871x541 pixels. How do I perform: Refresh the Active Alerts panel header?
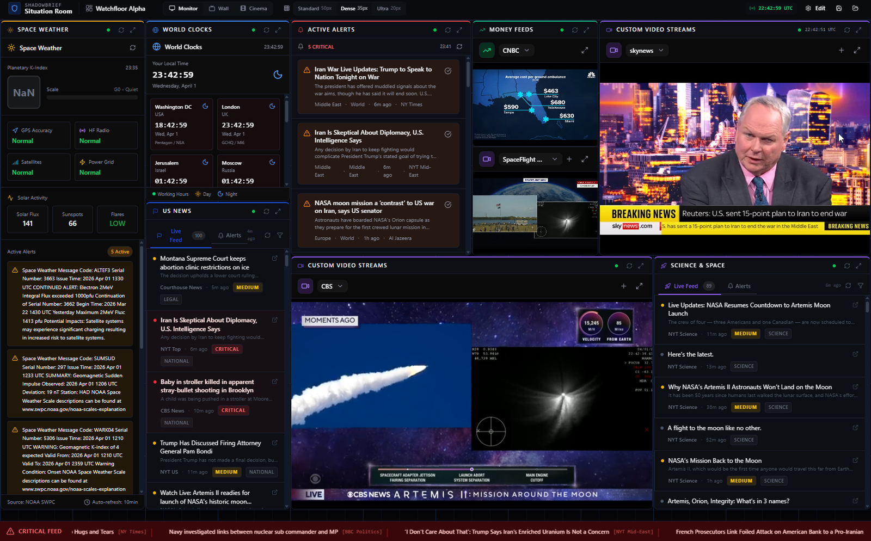pos(447,30)
